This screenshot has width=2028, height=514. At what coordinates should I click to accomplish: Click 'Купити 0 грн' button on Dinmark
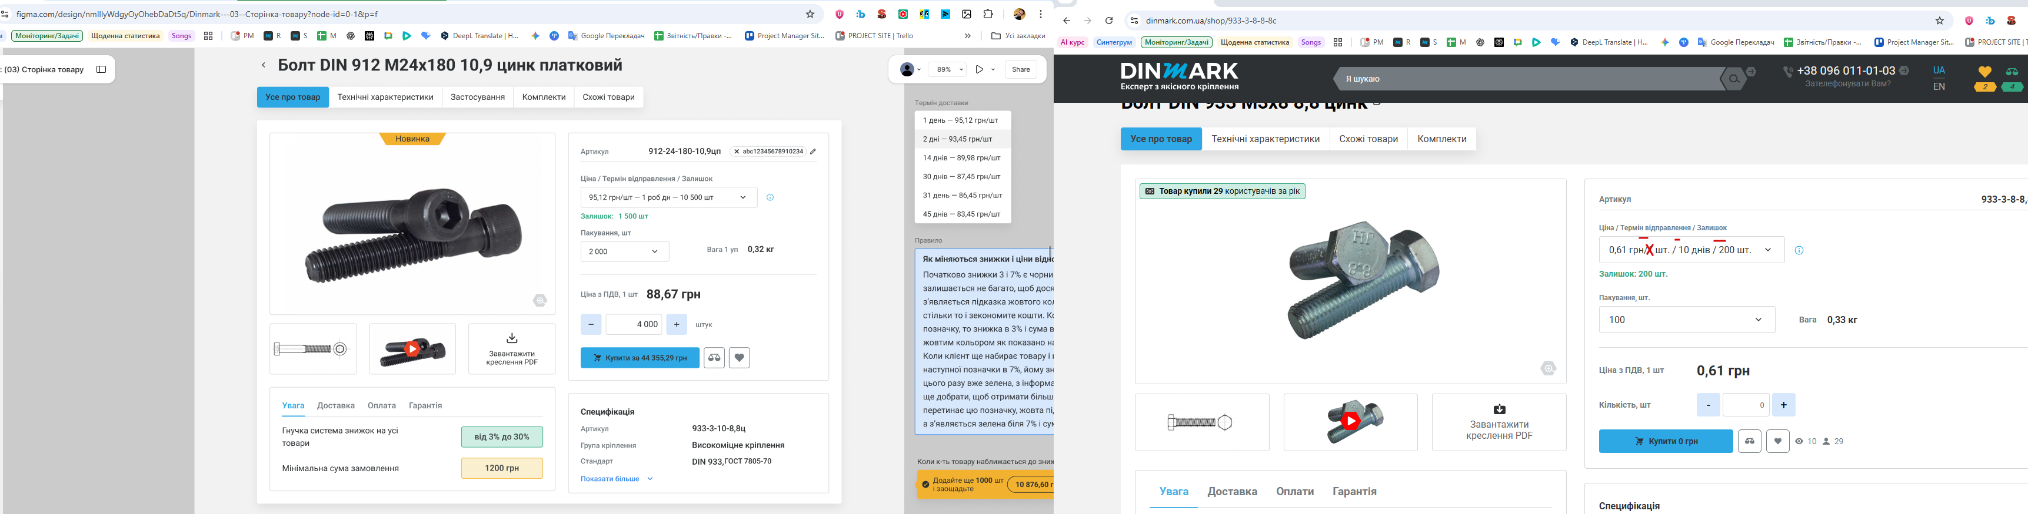coord(1665,441)
